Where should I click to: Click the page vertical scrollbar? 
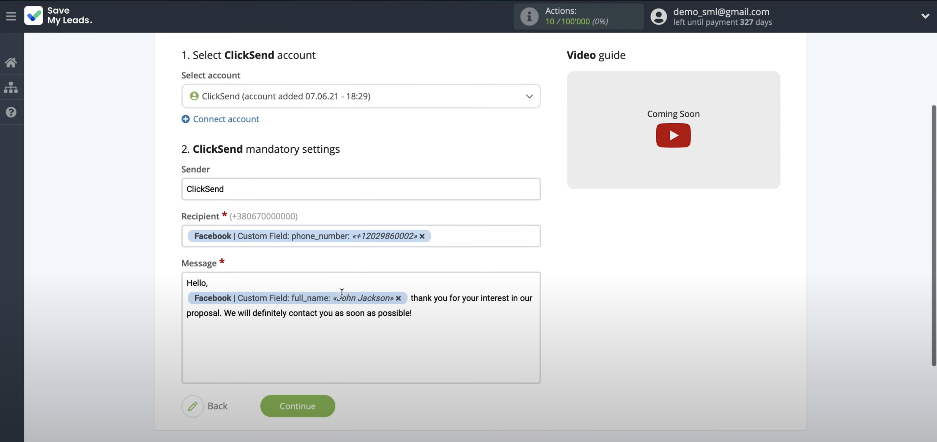(x=933, y=235)
